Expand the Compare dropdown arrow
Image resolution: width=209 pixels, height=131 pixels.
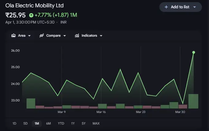coord(65,36)
